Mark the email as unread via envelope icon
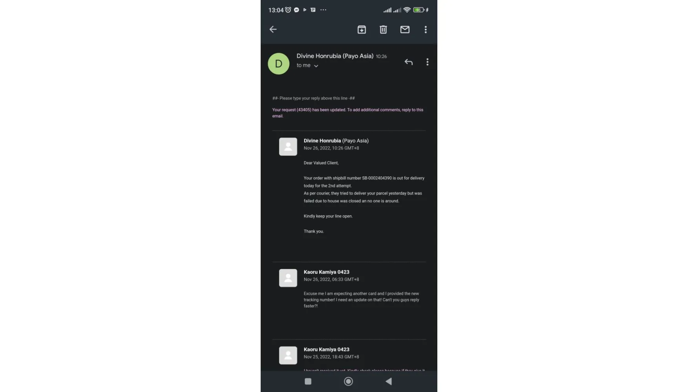 (x=405, y=29)
